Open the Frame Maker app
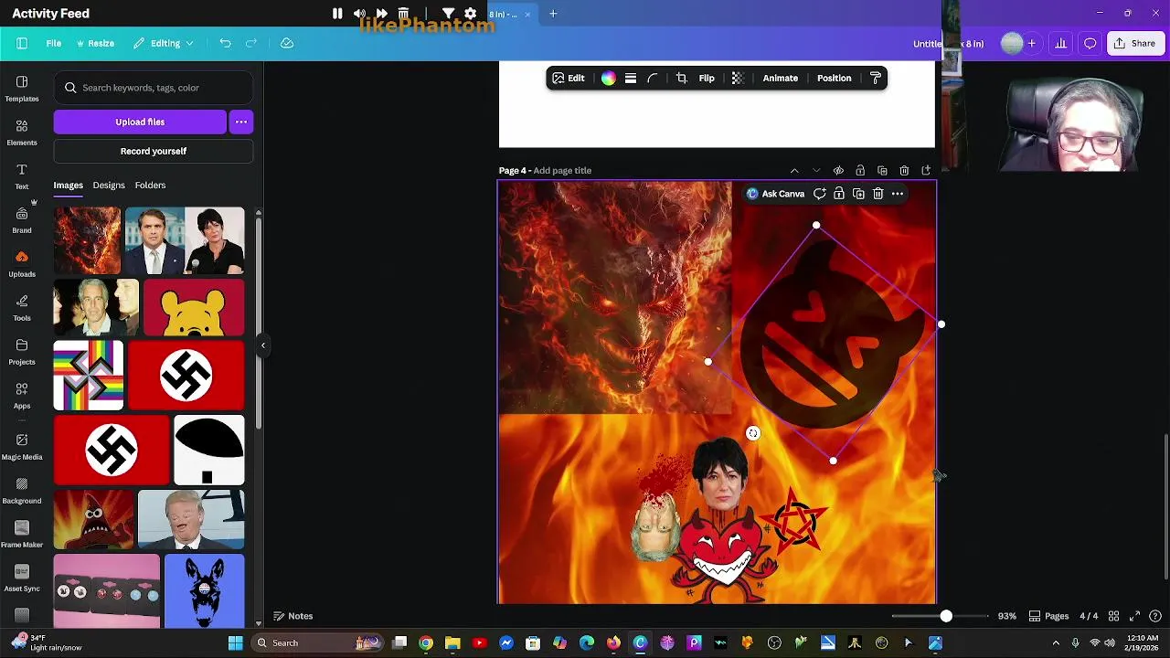Viewport: 1170px width, 658px height. [x=22, y=534]
